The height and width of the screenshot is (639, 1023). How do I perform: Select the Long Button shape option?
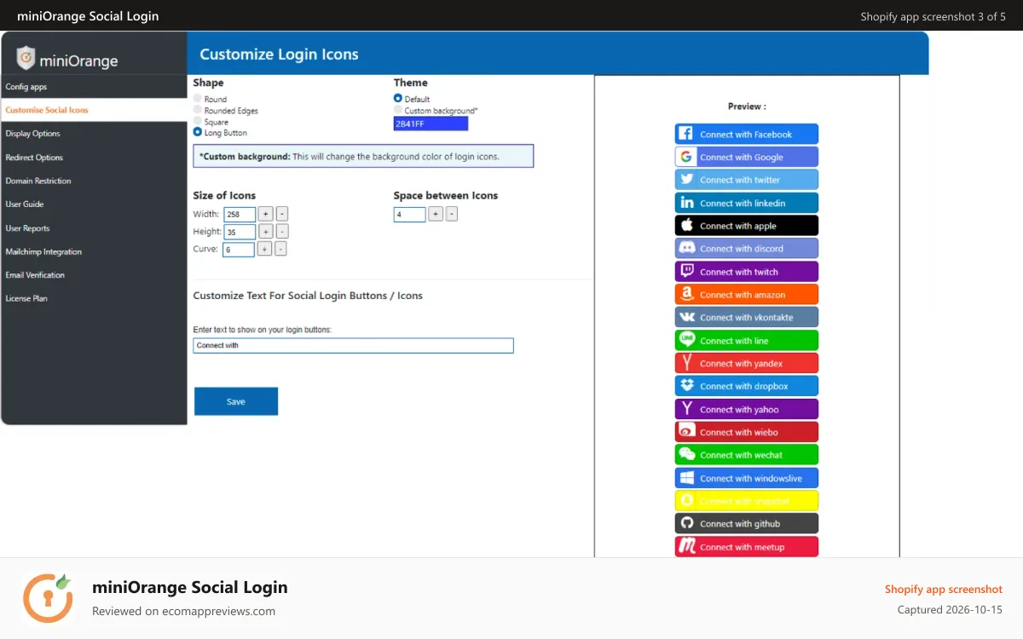(198, 132)
